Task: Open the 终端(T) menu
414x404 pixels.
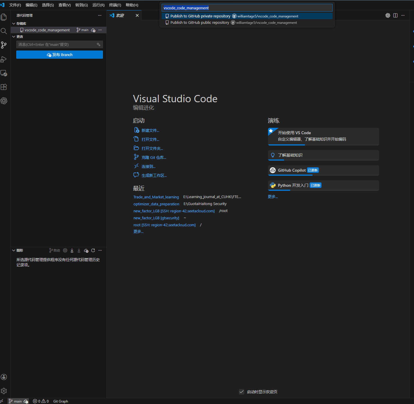Action: [x=115, y=5]
